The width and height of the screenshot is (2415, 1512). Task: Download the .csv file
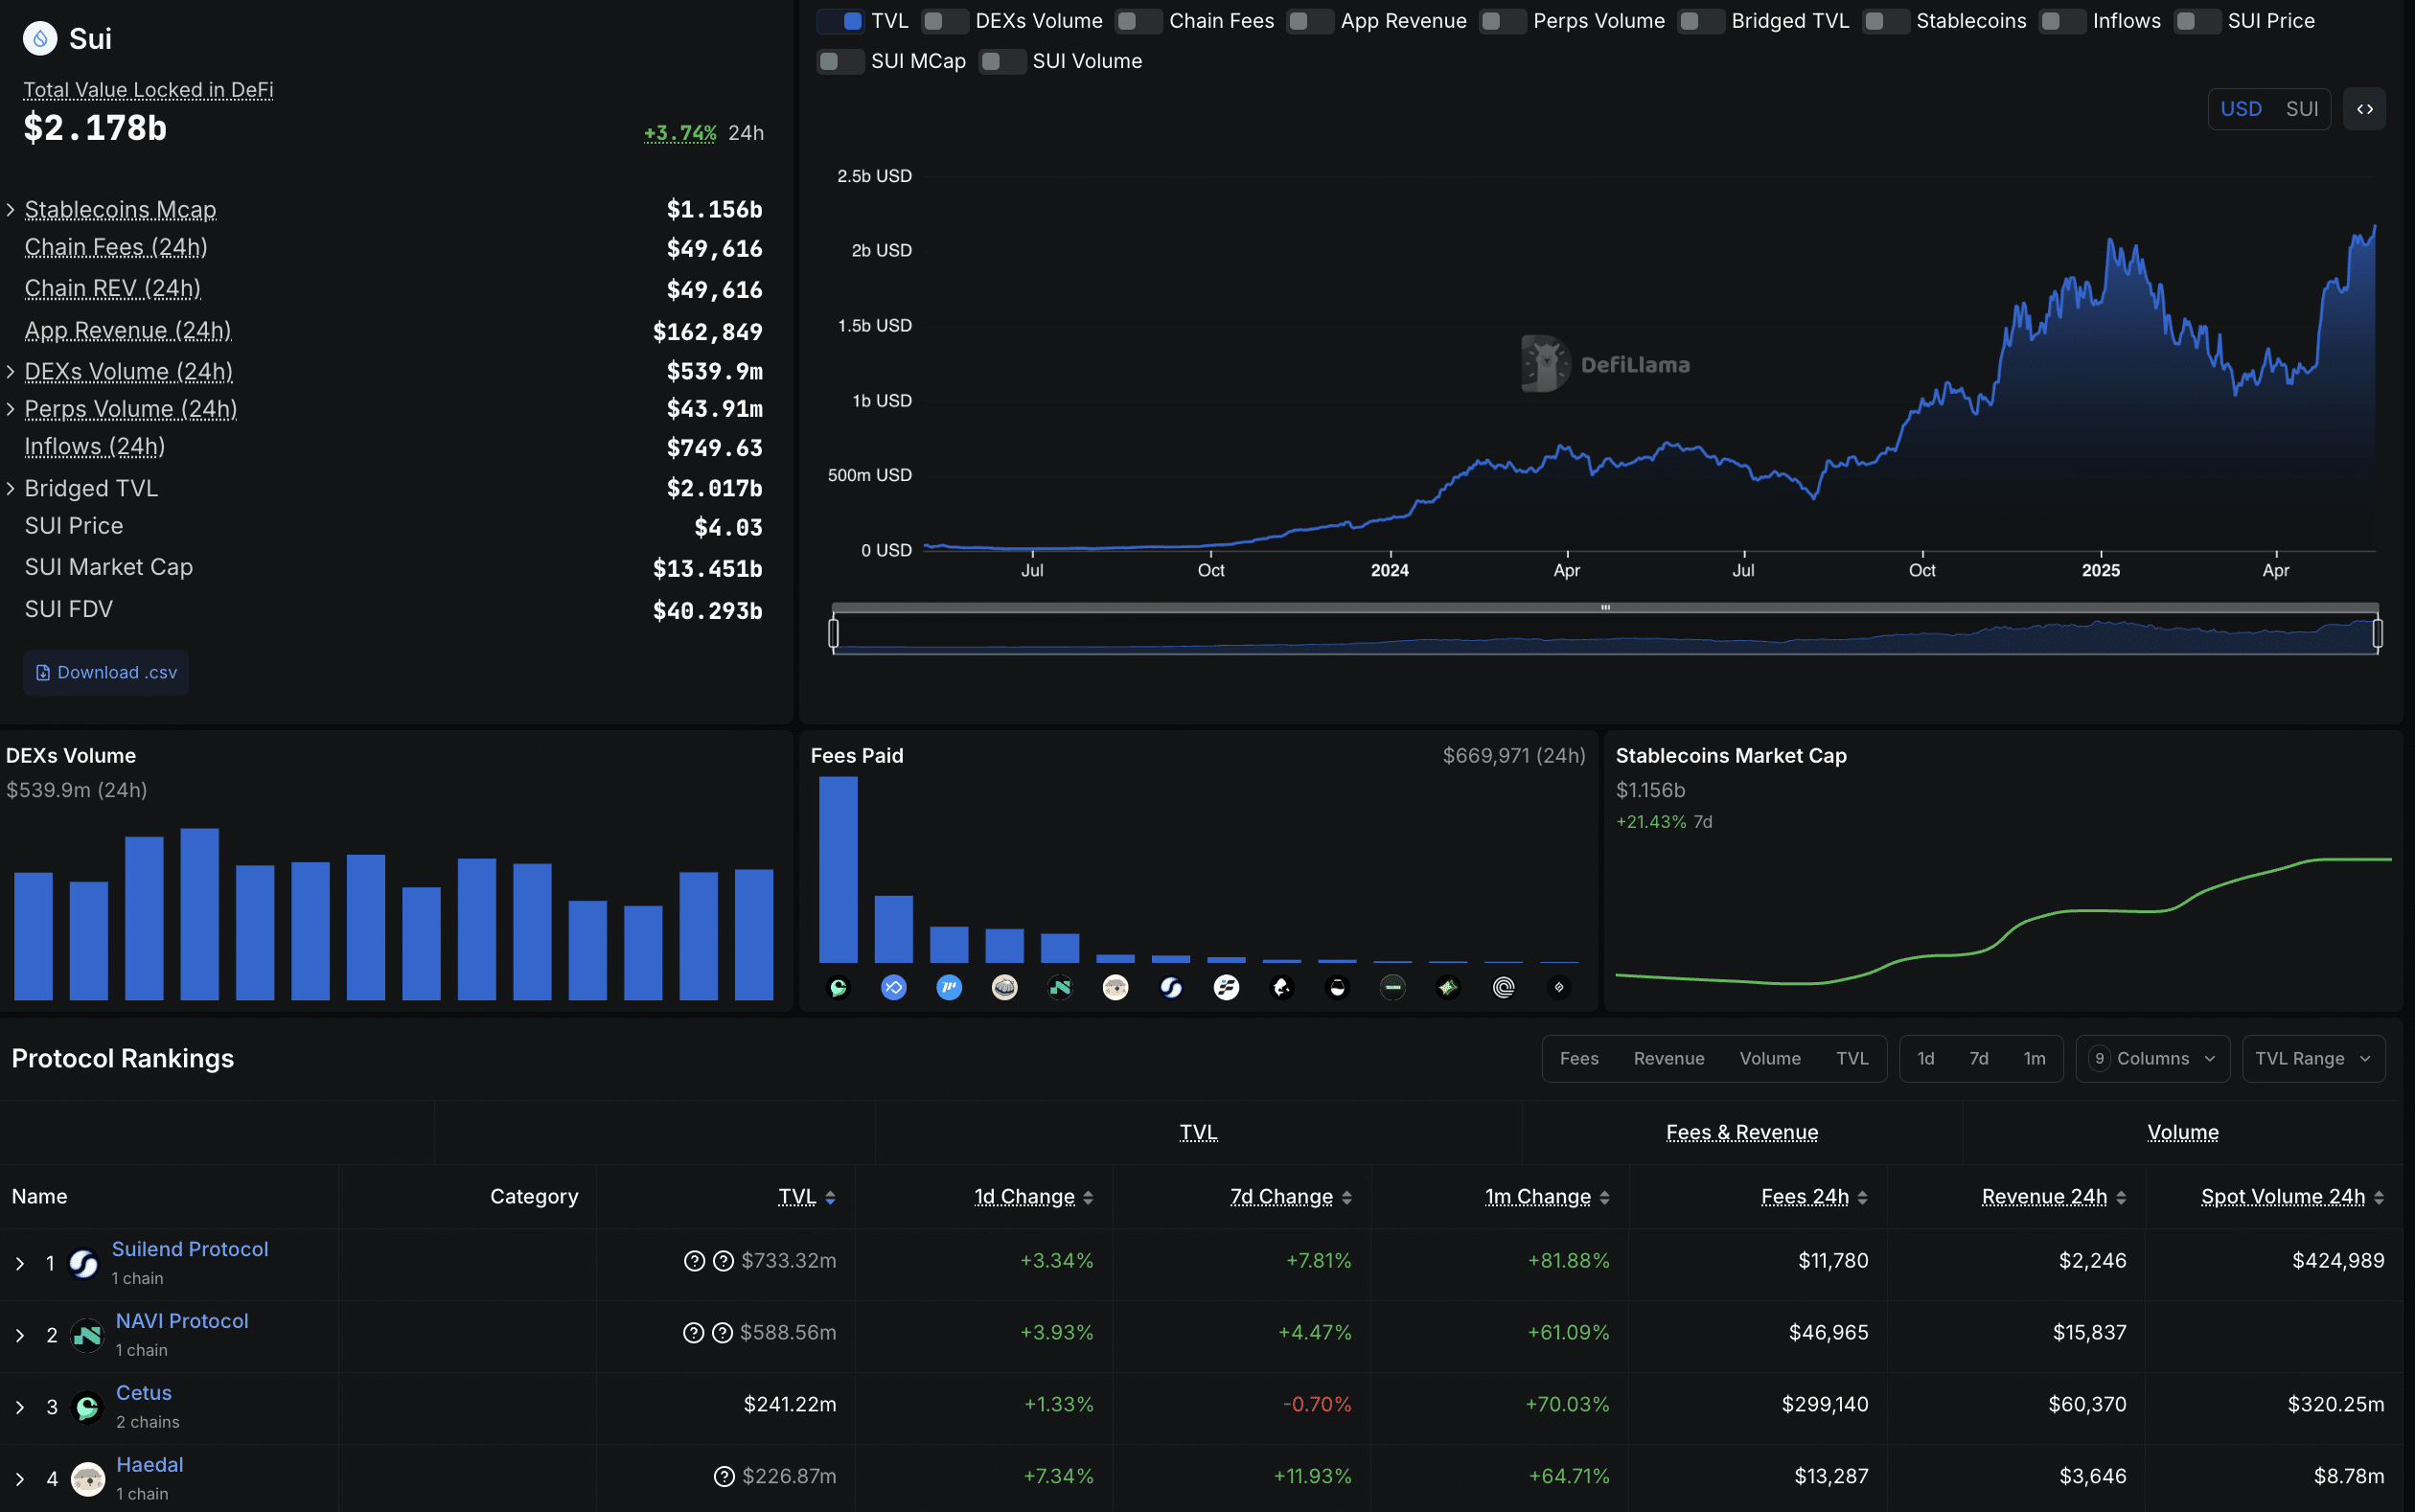[106, 673]
